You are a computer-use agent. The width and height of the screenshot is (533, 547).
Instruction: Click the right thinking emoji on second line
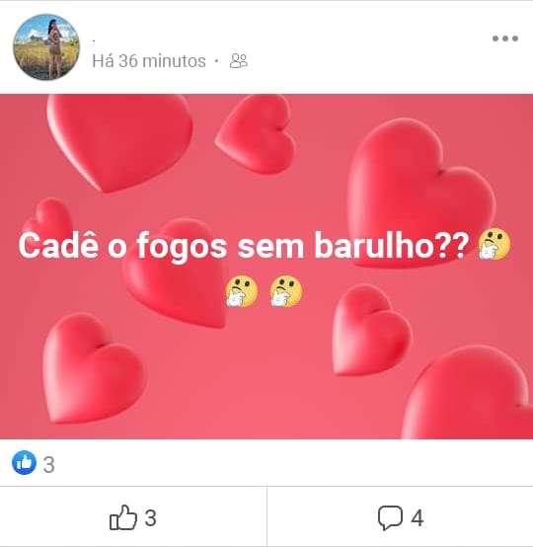pos(286,291)
